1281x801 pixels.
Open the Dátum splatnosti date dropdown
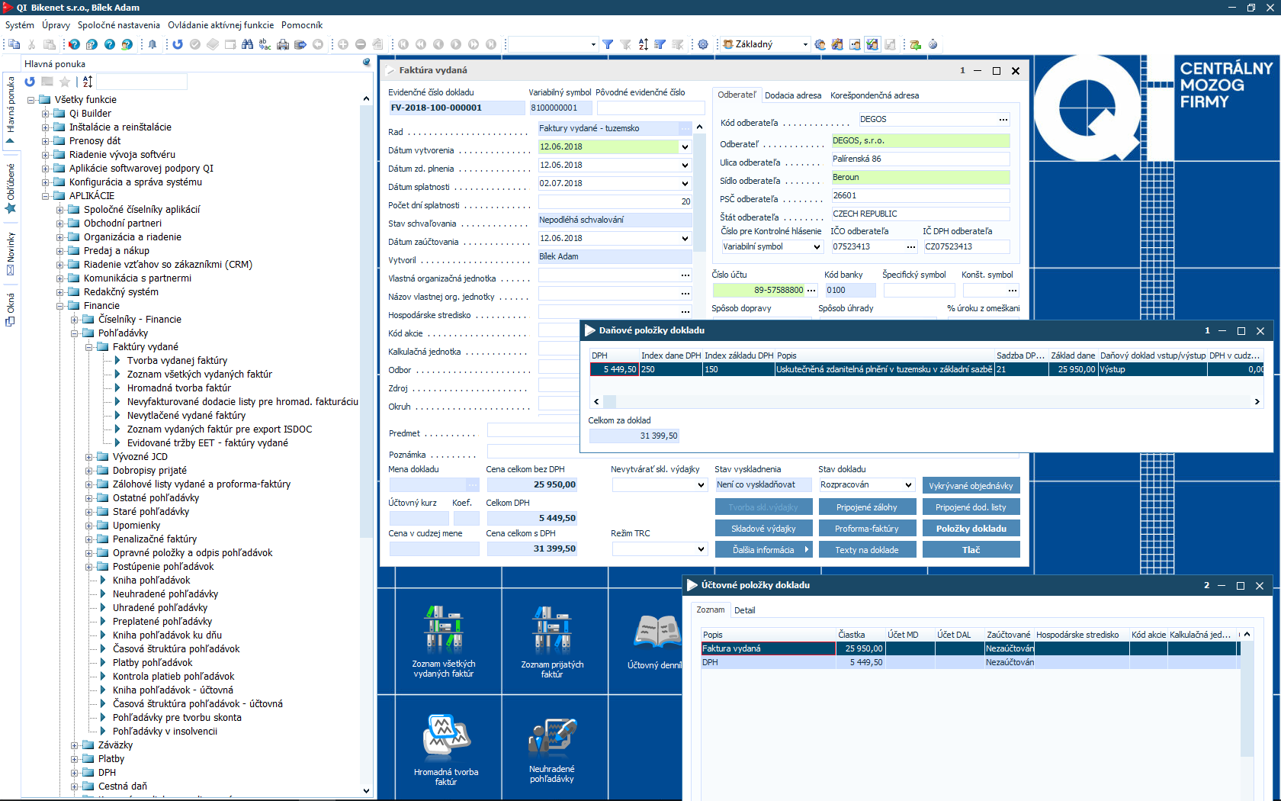[x=685, y=184]
